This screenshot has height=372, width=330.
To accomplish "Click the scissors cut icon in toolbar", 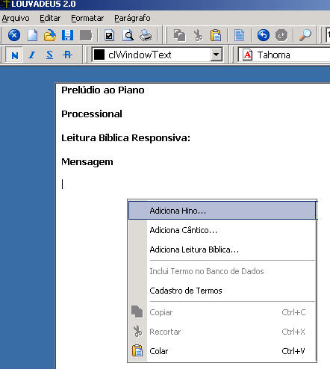I will 198,35.
